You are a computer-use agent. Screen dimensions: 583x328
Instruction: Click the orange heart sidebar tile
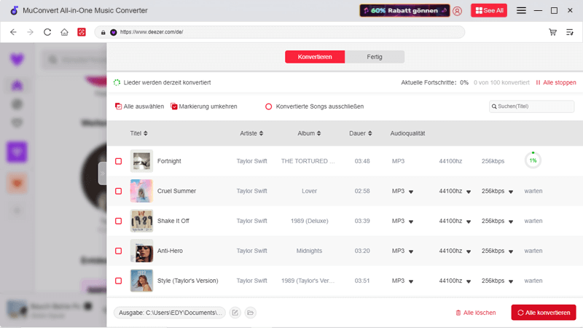tap(17, 183)
